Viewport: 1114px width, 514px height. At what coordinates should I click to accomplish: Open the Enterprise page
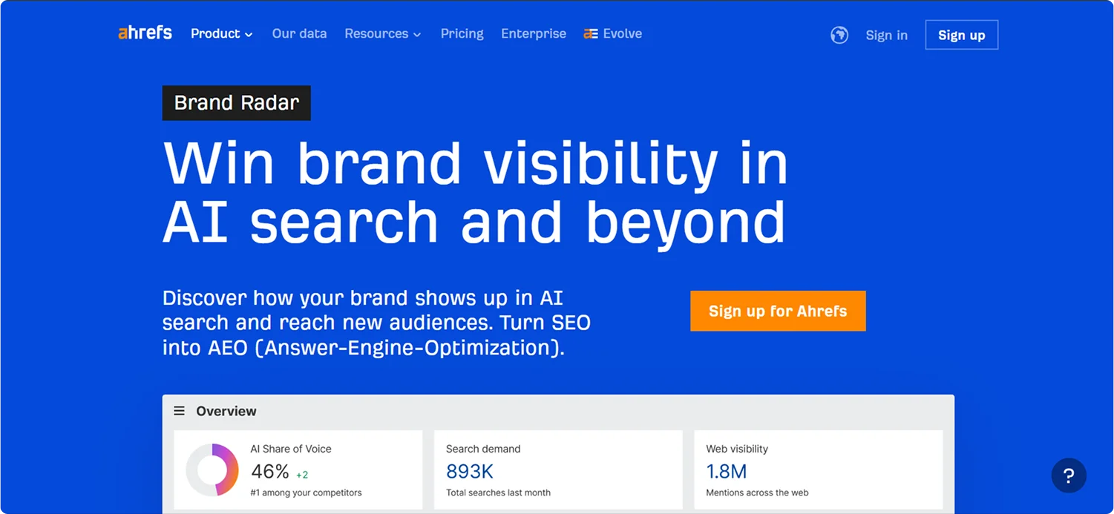point(534,34)
